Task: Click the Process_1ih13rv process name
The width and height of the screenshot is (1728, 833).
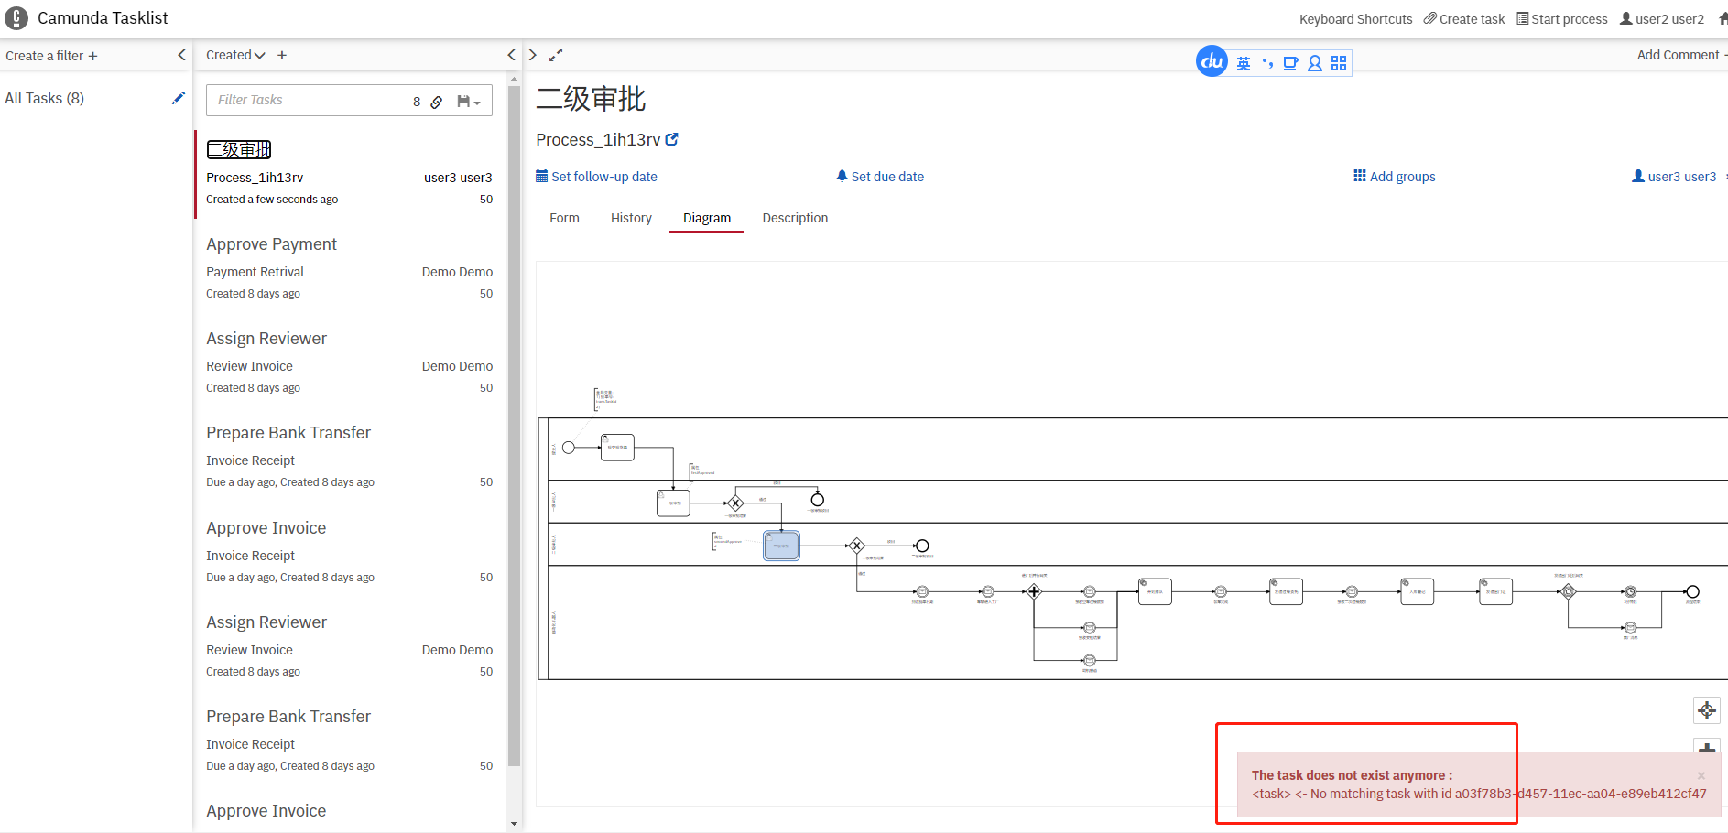Action: point(598,140)
